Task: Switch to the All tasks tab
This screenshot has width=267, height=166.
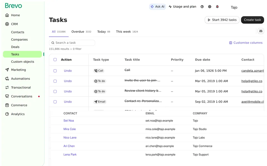Action: 59,32
